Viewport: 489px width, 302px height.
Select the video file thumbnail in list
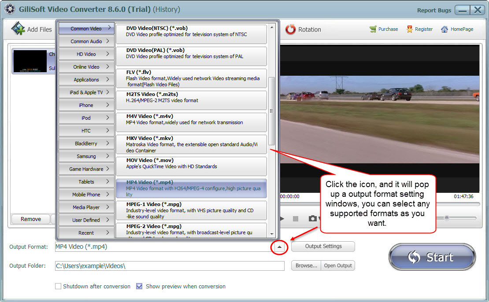point(30,61)
